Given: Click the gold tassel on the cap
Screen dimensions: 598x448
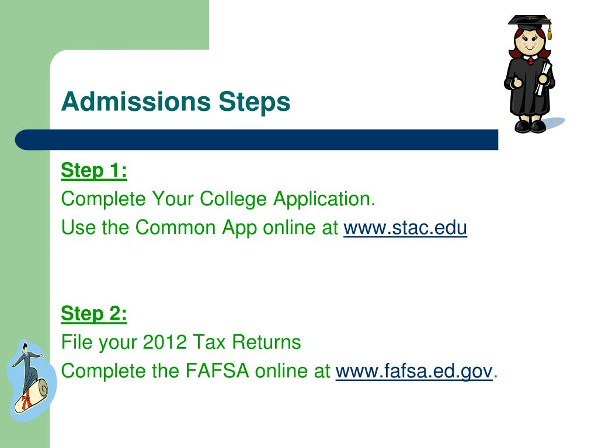Looking at the screenshot, I should 550,32.
